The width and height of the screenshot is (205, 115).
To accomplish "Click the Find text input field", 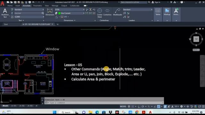I will pos(28,13).
